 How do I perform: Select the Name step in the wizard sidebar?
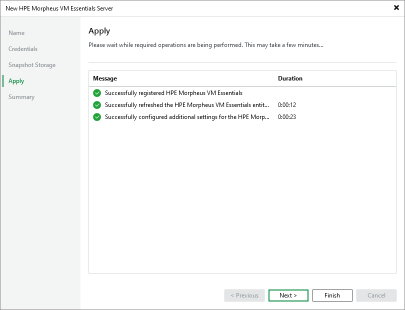click(x=16, y=33)
